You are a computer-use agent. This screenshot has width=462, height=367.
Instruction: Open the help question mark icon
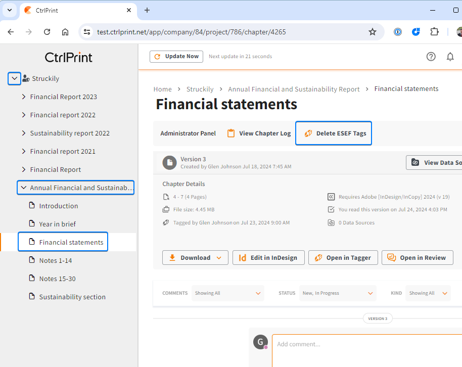(x=431, y=56)
